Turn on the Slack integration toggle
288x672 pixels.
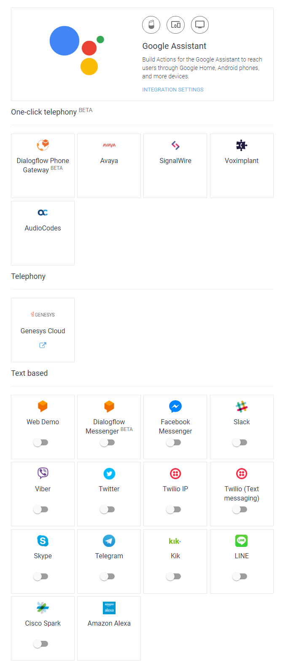[x=240, y=442]
